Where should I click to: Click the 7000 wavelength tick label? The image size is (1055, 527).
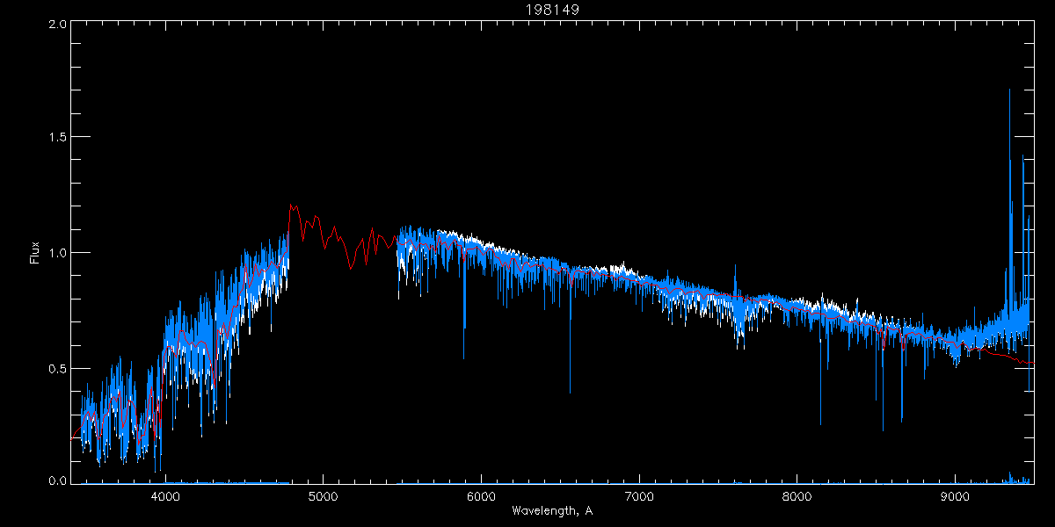point(639,495)
